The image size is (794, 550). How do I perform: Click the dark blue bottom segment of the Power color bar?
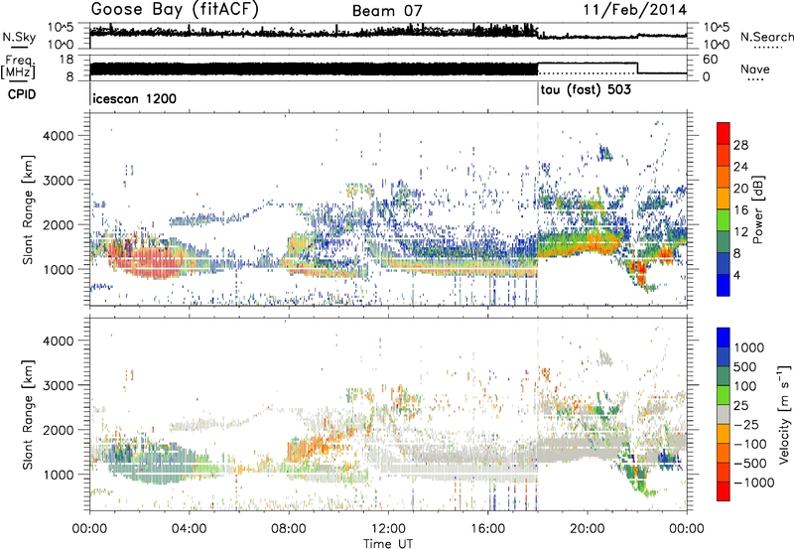point(724,285)
